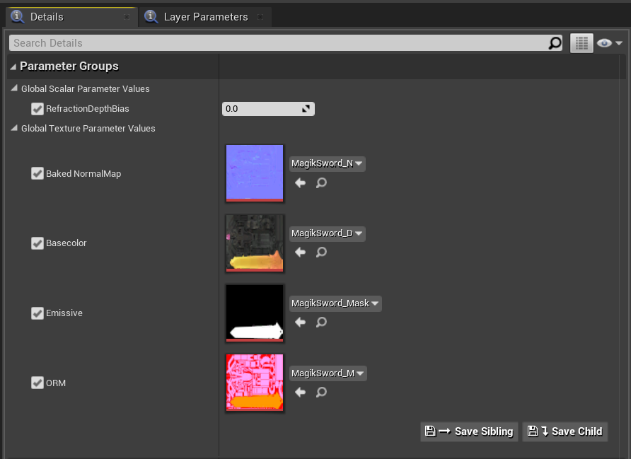
Task: Use selected asset arrow for Basecolor
Action: coord(300,252)
